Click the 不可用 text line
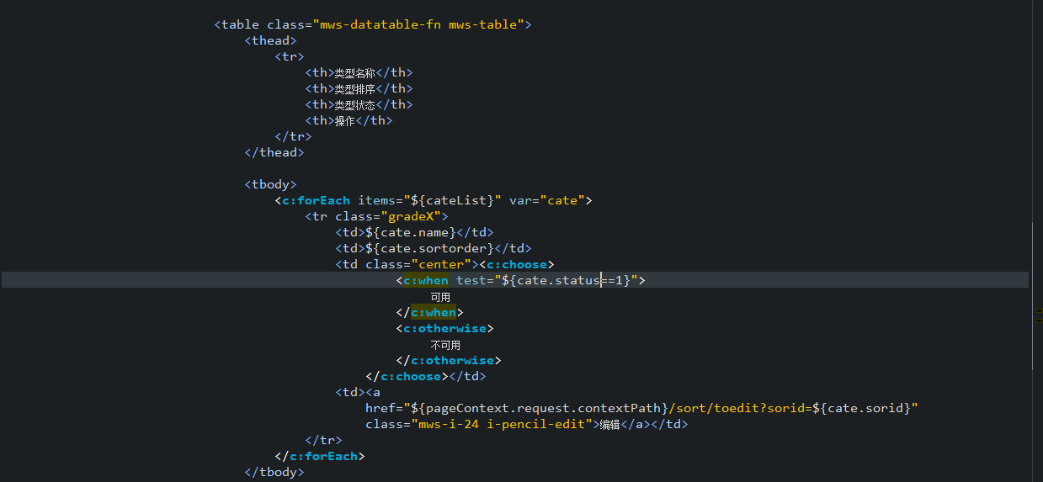The height and width of the screenshot is (482, 1043). click(x=445, y=345)
